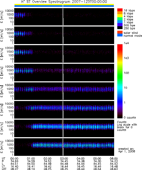Image resolution: width=142 pixels, height=170 pixels.
Task: Click the 06:00 UT time axis label
Action: [114, 159]
